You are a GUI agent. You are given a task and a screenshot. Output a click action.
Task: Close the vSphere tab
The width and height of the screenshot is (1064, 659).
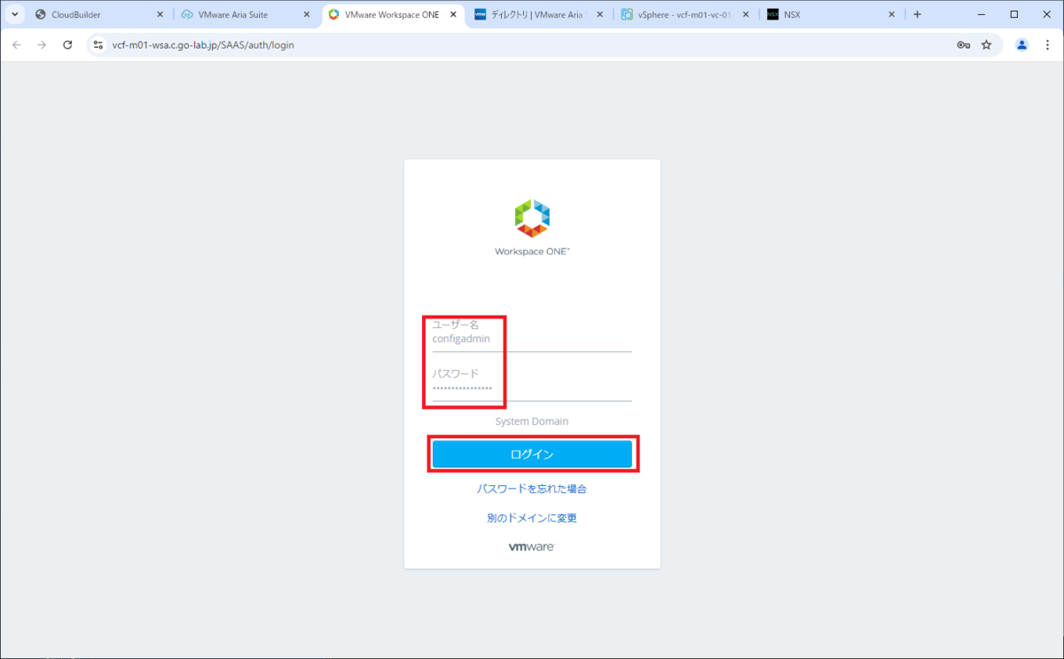tap(745, 14)
